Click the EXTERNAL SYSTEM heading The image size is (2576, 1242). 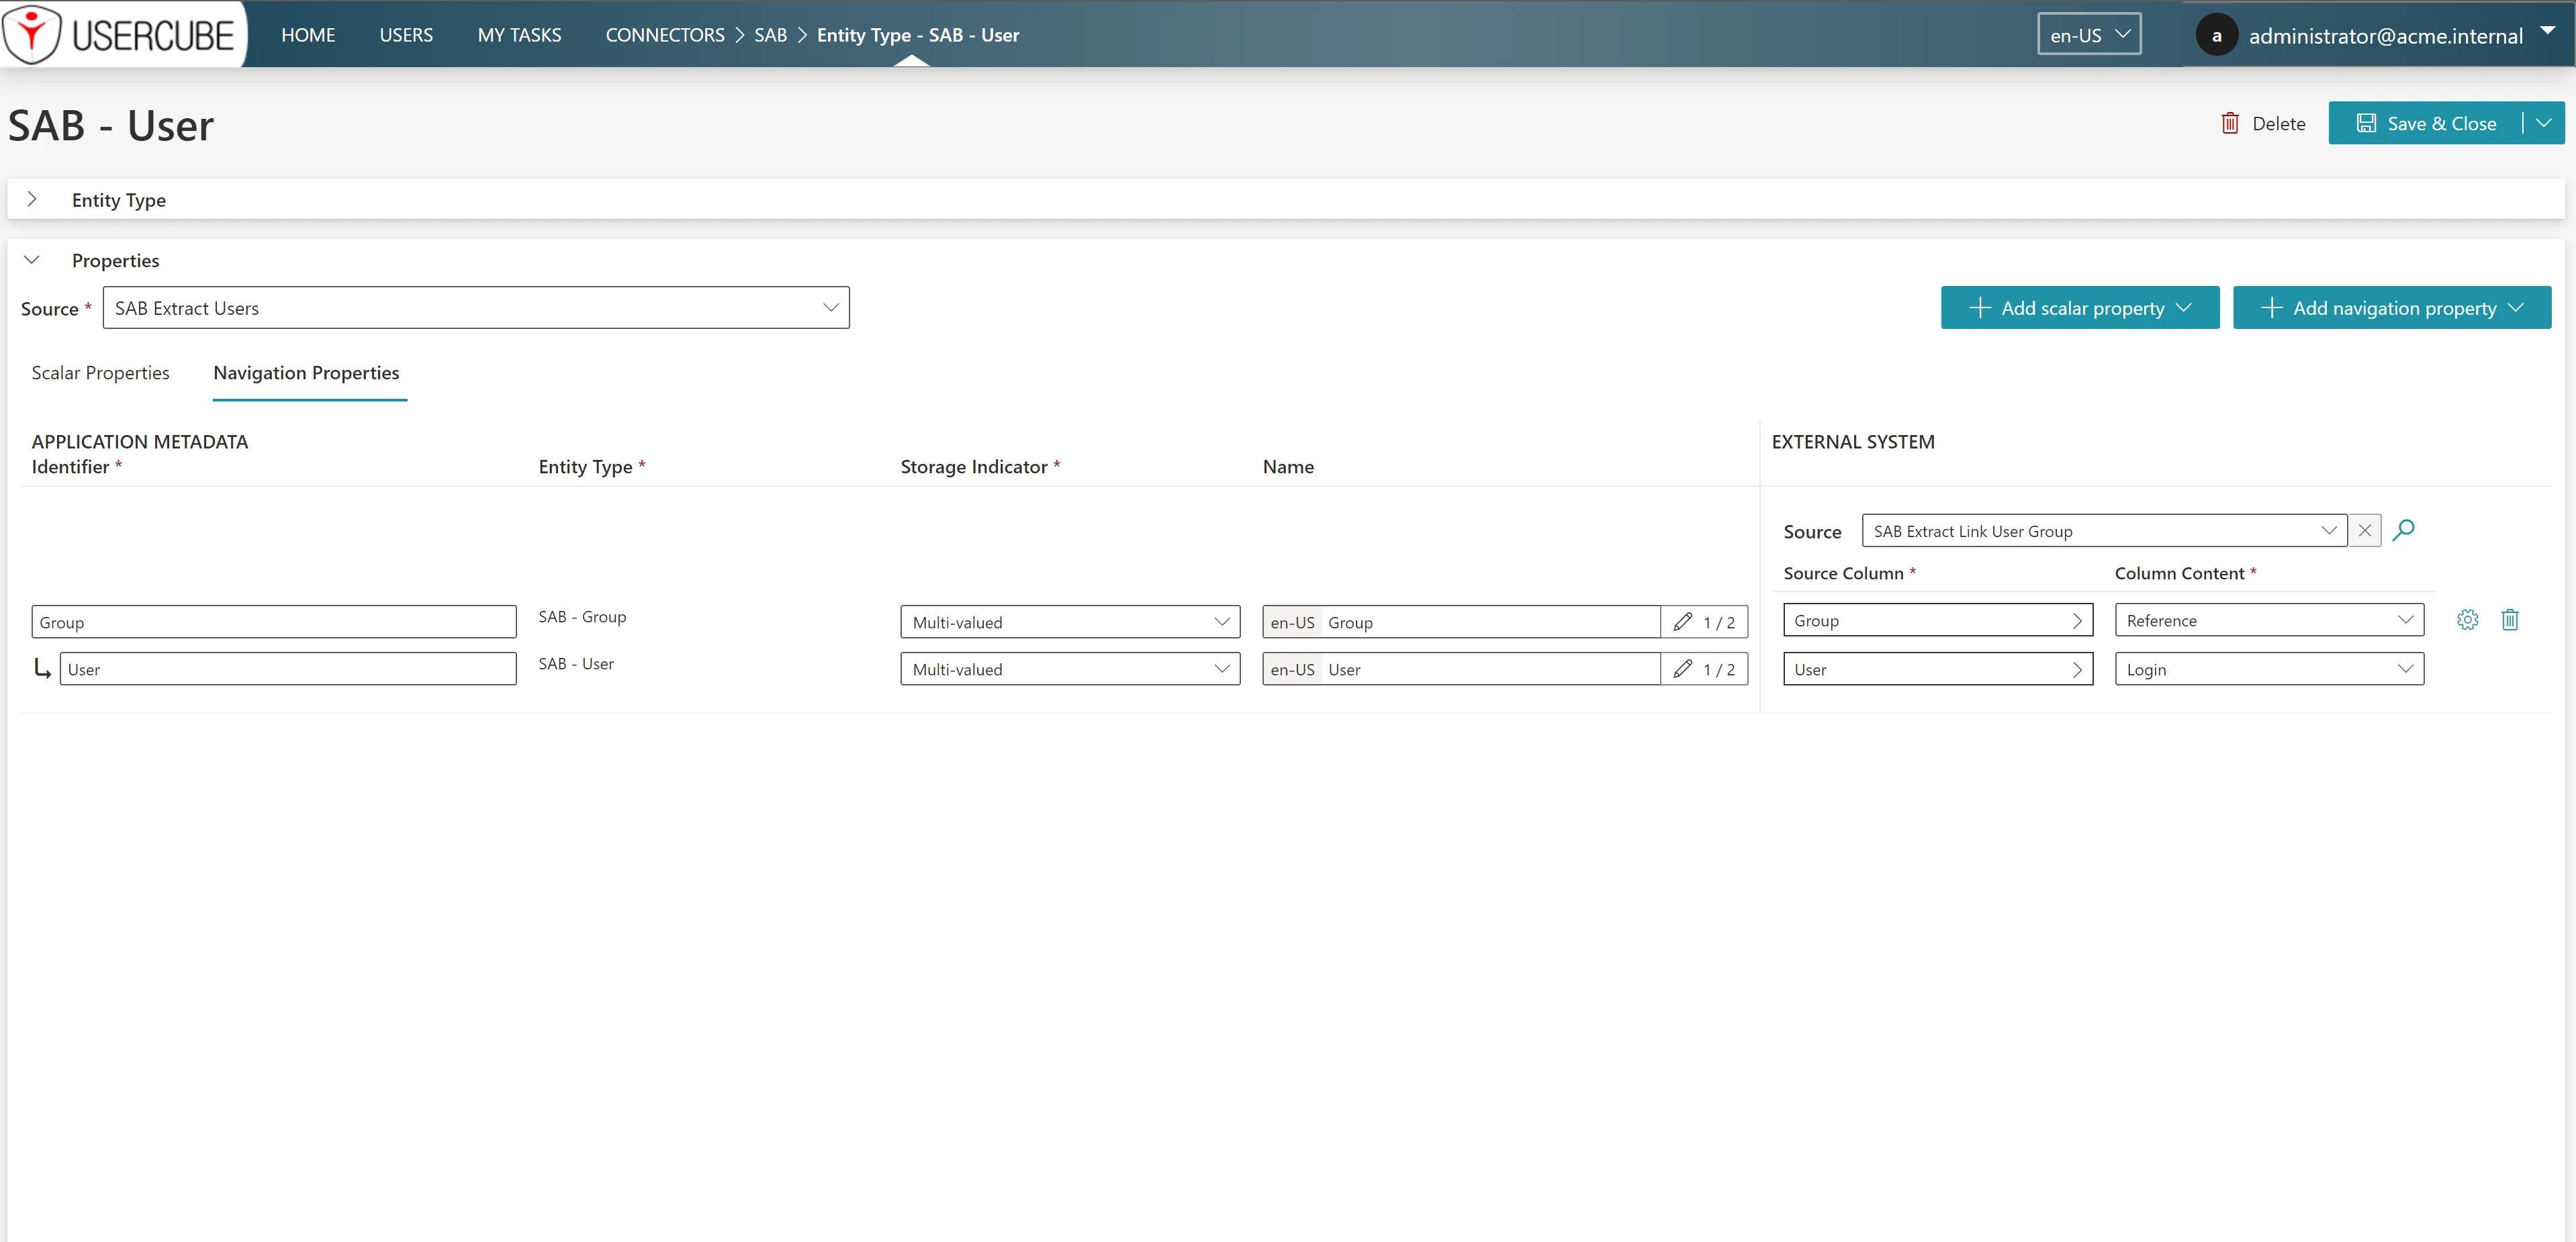(x=1853, y=442)
